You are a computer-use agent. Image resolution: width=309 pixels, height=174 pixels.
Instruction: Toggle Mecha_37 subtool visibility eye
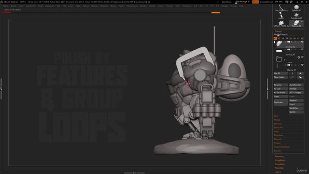(x=302, y=65)
